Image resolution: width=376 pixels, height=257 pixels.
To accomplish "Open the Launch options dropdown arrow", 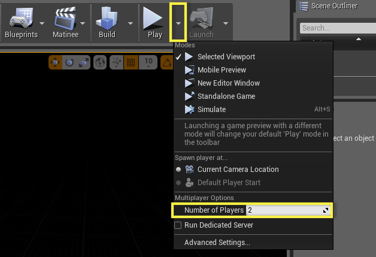I will point(225,23).
